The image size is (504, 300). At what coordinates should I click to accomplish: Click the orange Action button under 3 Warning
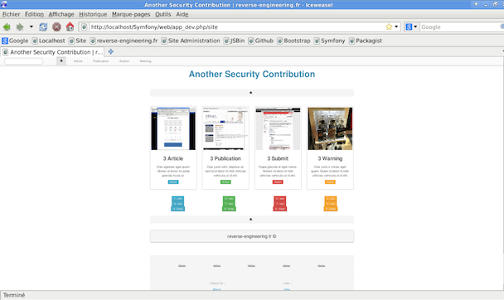pyautogui.click(x=330, y=182)
